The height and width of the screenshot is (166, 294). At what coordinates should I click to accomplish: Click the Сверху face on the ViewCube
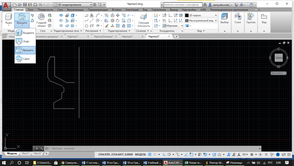pos(279,57)
